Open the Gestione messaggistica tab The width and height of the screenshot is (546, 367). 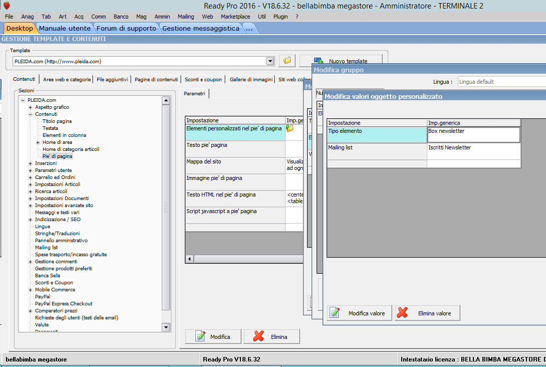[x=201, y=28]
